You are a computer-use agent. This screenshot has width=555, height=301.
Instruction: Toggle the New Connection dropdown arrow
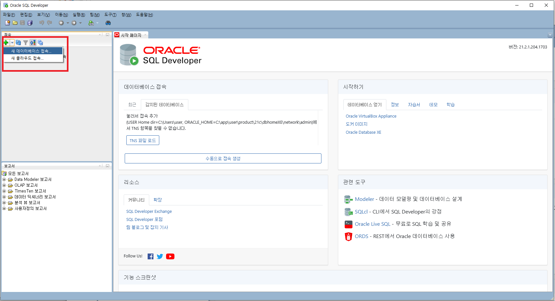(x=12, y=43)
